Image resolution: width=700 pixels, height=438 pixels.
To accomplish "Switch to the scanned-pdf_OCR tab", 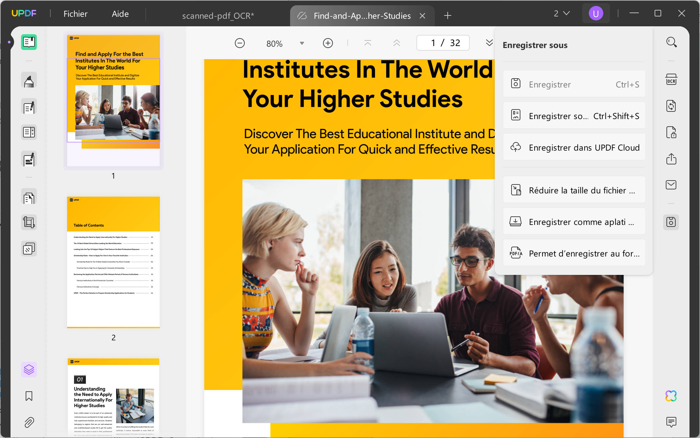I will pyautogui.click(x=218, y=16).
